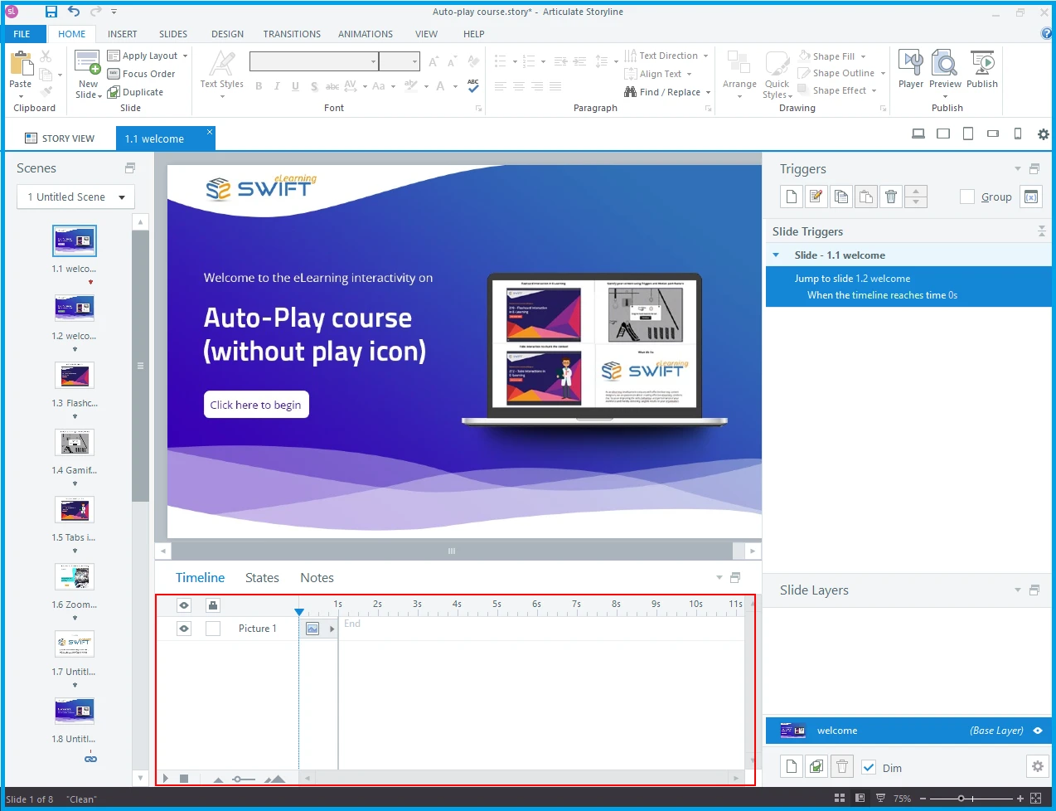Undo the last action

[x=74, y=12]
